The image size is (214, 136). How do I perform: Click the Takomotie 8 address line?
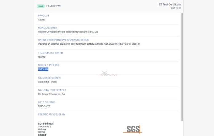[45, 126]
